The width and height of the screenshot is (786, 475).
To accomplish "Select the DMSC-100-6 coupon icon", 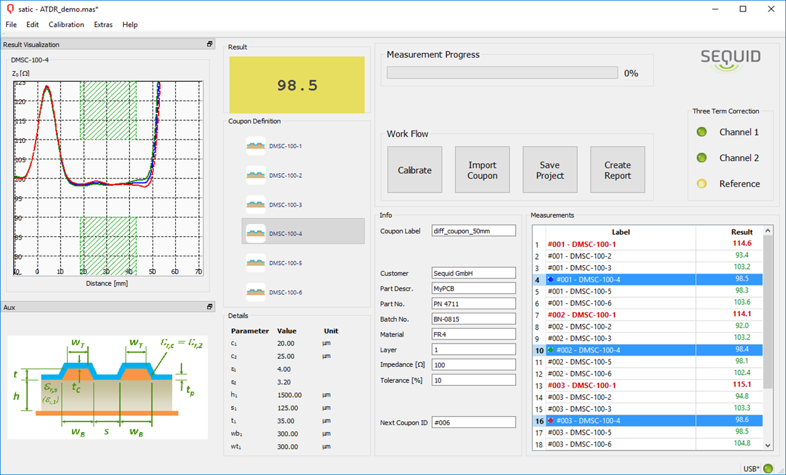I will (x=256, y=293).
